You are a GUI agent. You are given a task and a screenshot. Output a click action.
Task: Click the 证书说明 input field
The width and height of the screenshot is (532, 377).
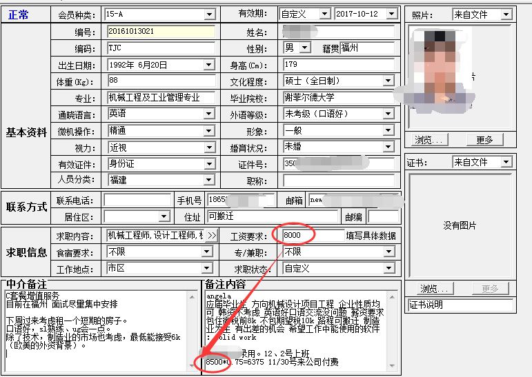tap(460, 305)
